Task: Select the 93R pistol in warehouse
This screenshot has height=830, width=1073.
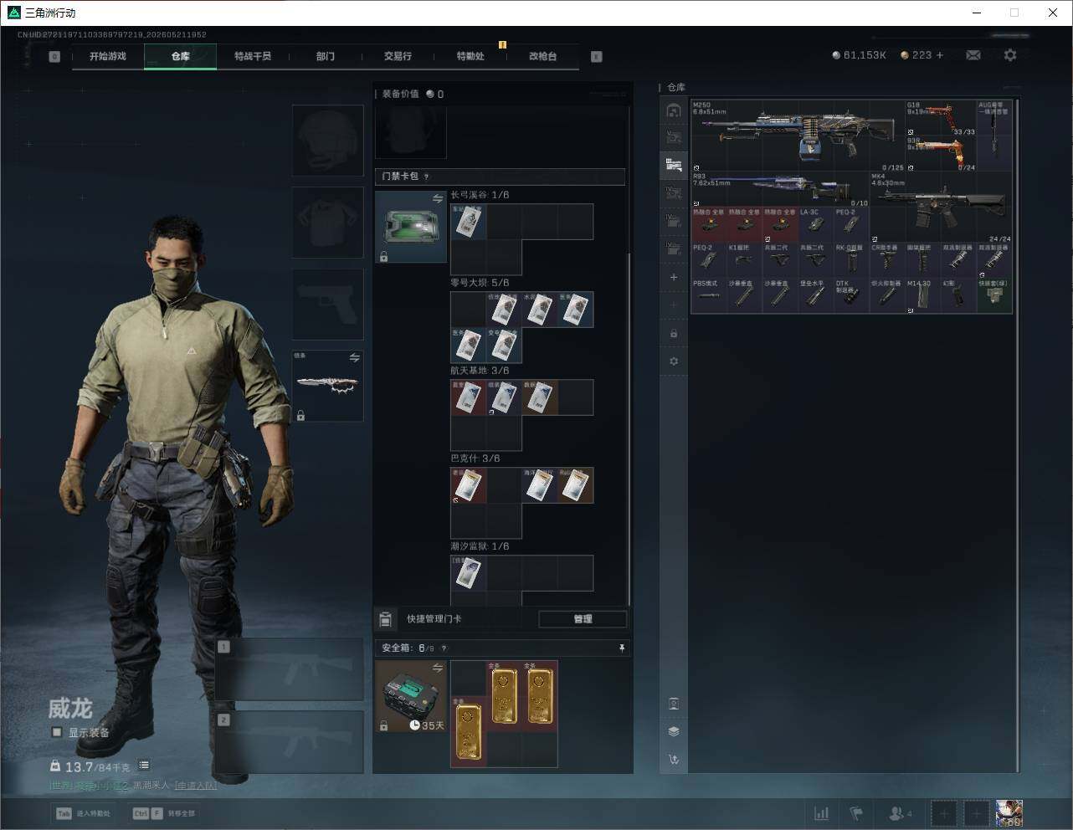Action: [941, 154]
